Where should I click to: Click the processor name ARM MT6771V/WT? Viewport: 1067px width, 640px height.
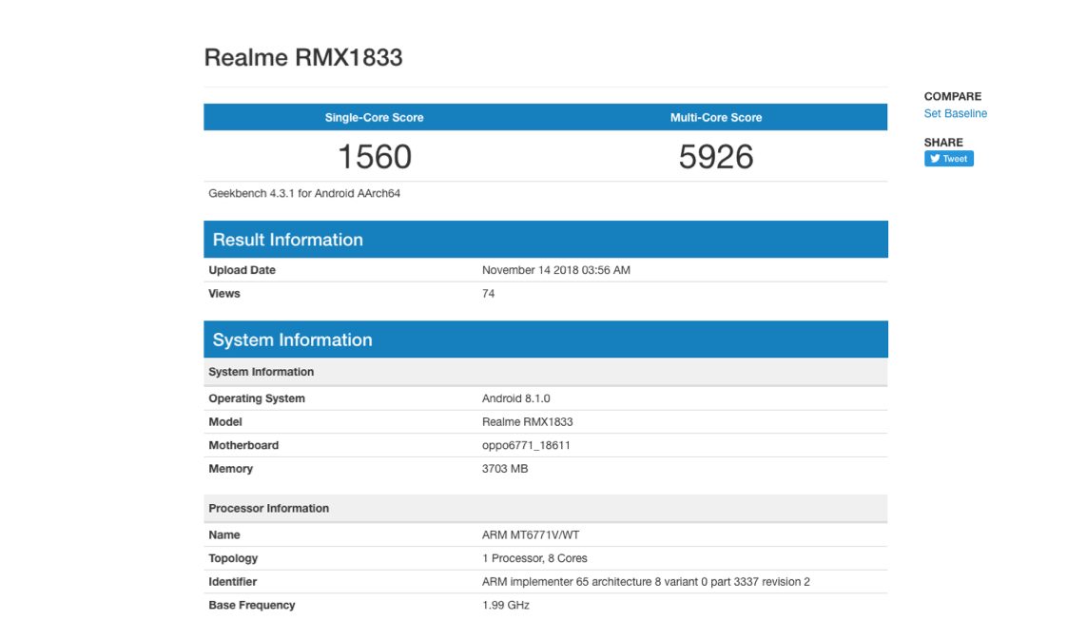pos(531,535)
